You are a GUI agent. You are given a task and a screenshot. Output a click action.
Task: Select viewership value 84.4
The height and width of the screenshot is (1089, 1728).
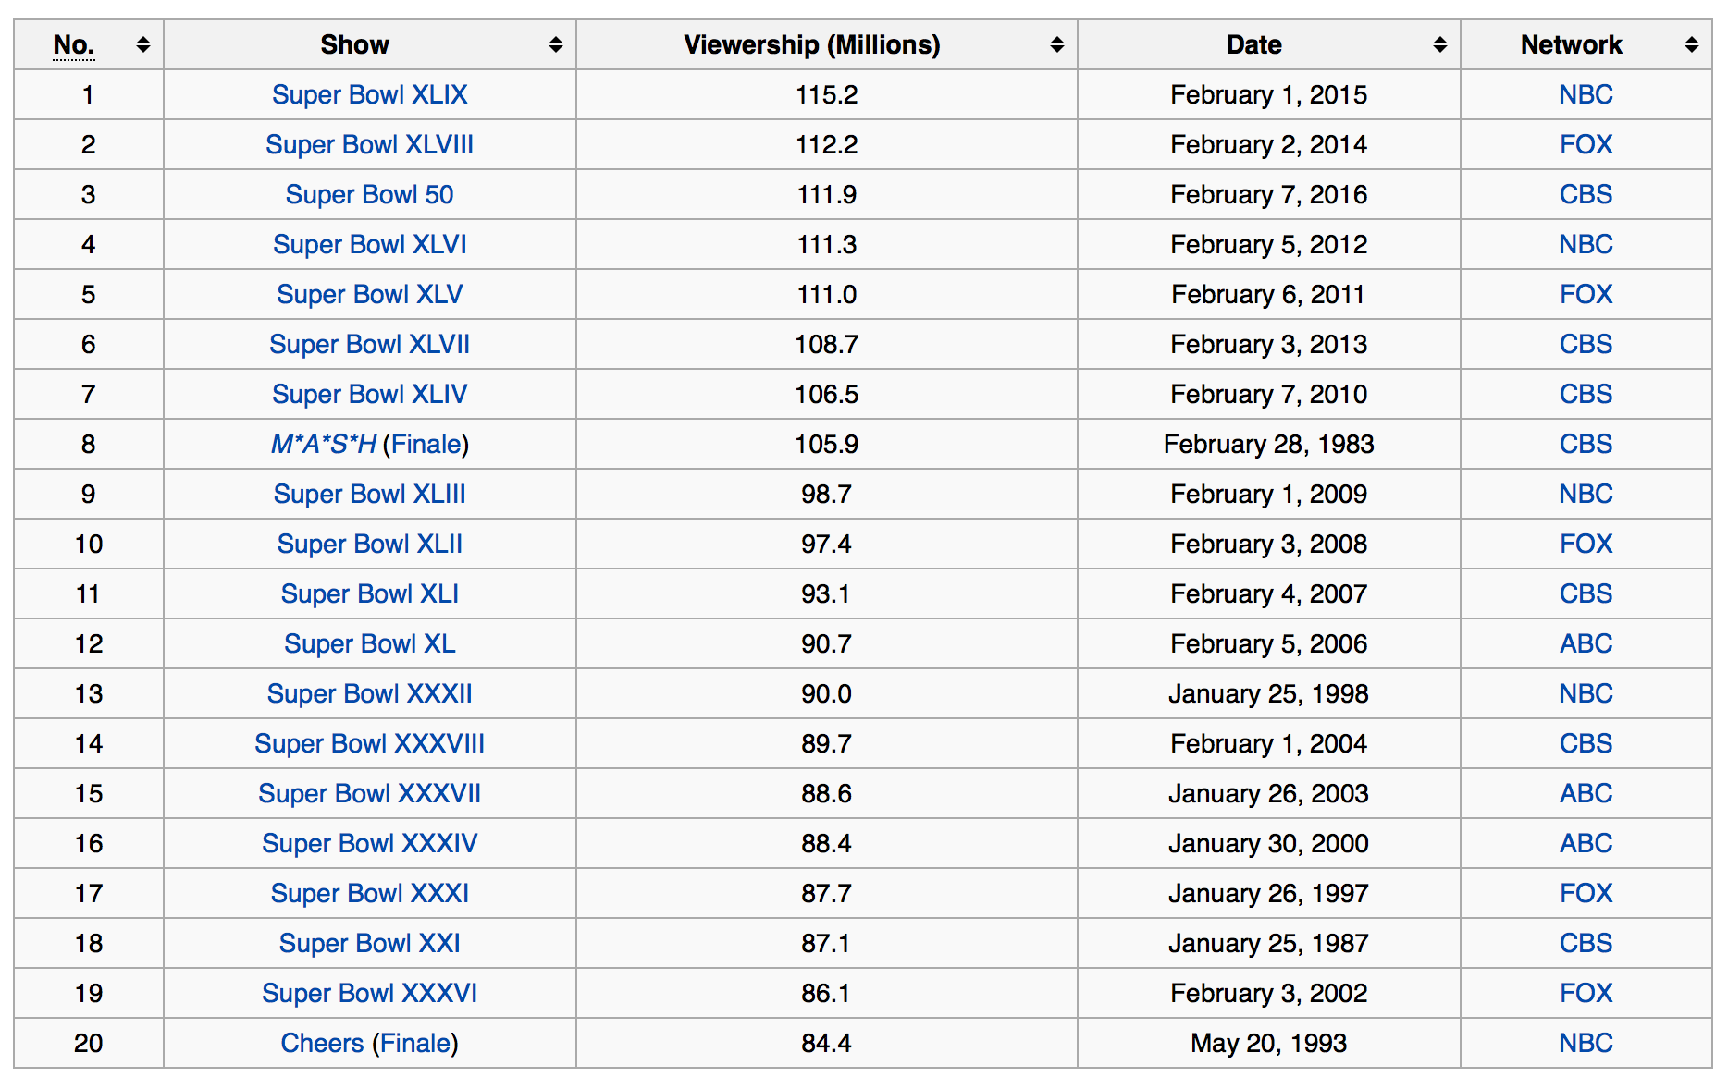[826, 1043]
